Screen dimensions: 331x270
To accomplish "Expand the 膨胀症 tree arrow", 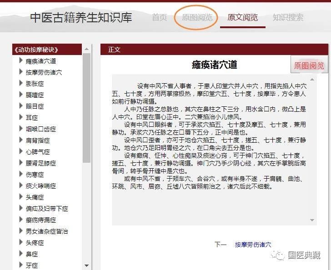I will tap(21, 83).
